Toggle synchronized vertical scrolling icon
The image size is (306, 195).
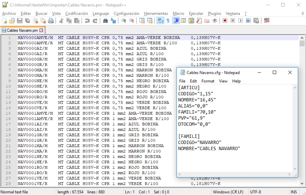coord(142,21)
